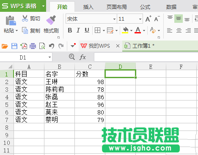
Task: Click the Select All corner triangle
Action: (10, 66)
